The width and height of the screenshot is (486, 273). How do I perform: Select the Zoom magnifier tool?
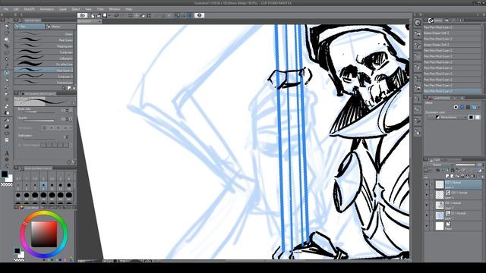coord(7,27)
